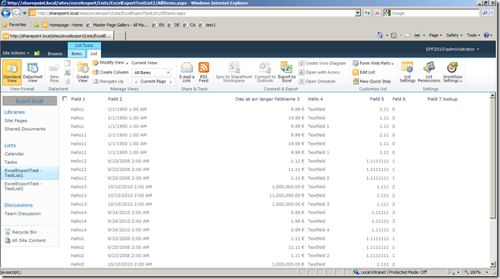Click the browser Refresh button
The width and height of the screenshot is (500, 279).
(x=367, y=13)
